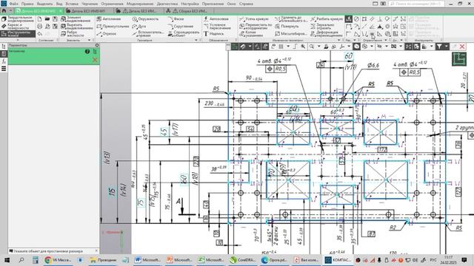The height and width of the screenshot is (266, 474).
Task: Select the Отрезок line tool
Action: pyautogui.click(x=107, y=34)
